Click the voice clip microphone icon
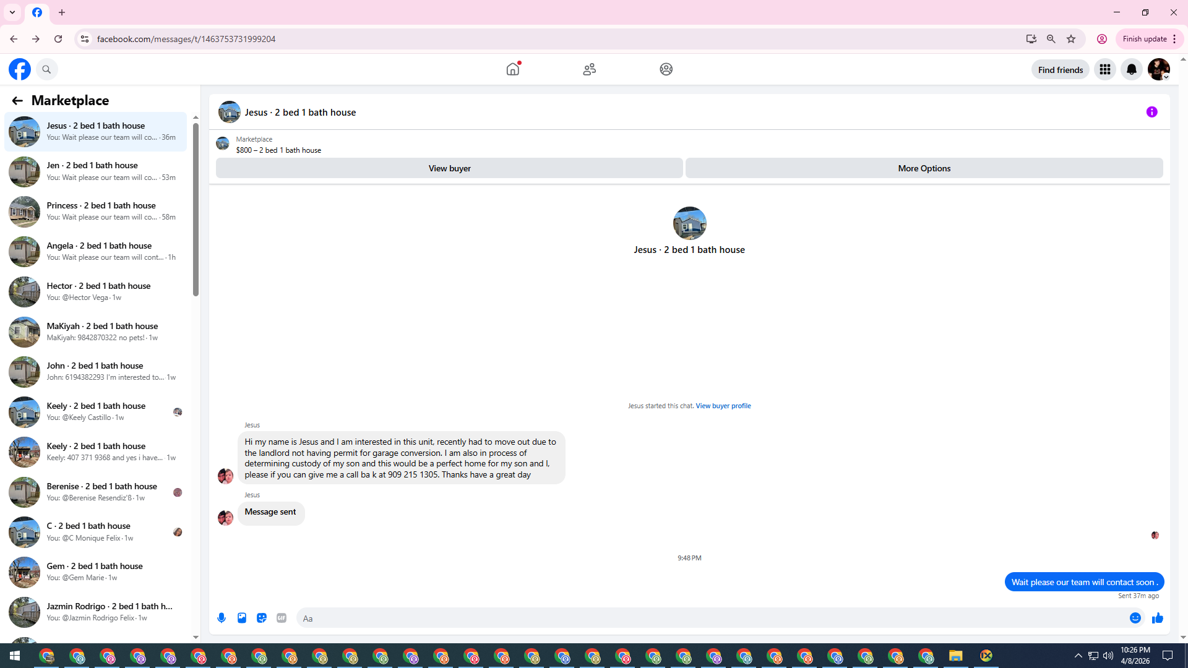This screenshot has width=1188, height=668. 222,618
